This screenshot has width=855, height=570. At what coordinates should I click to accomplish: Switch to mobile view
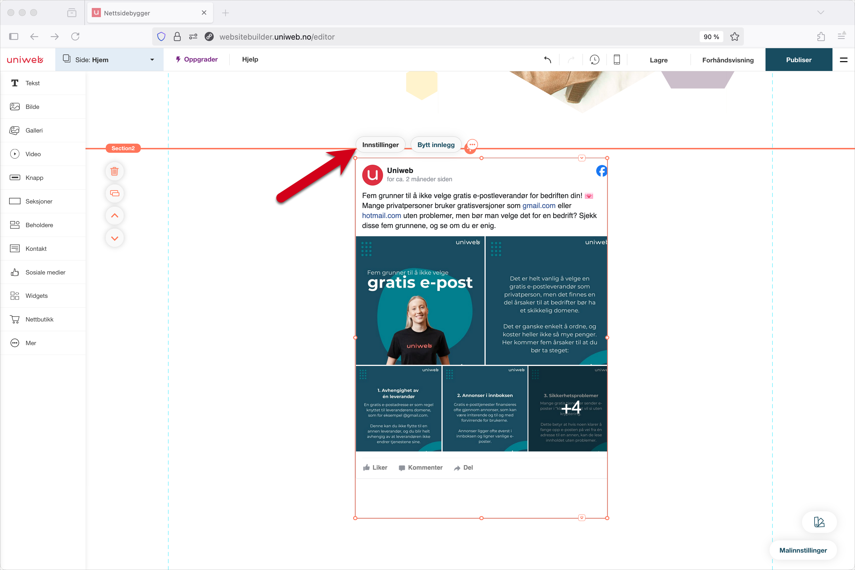click(617, 60)
